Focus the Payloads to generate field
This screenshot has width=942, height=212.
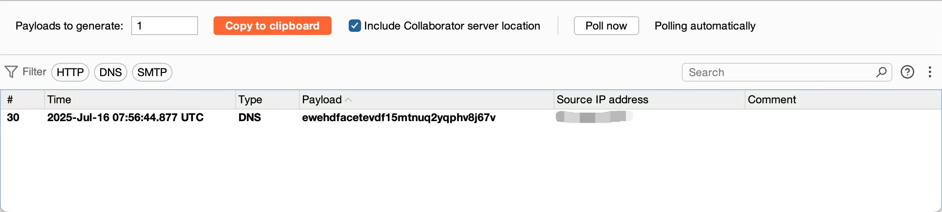point(165,26)
